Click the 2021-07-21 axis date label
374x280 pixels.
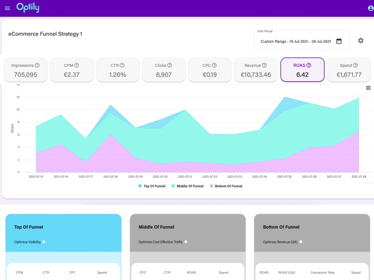coord(185,177)
